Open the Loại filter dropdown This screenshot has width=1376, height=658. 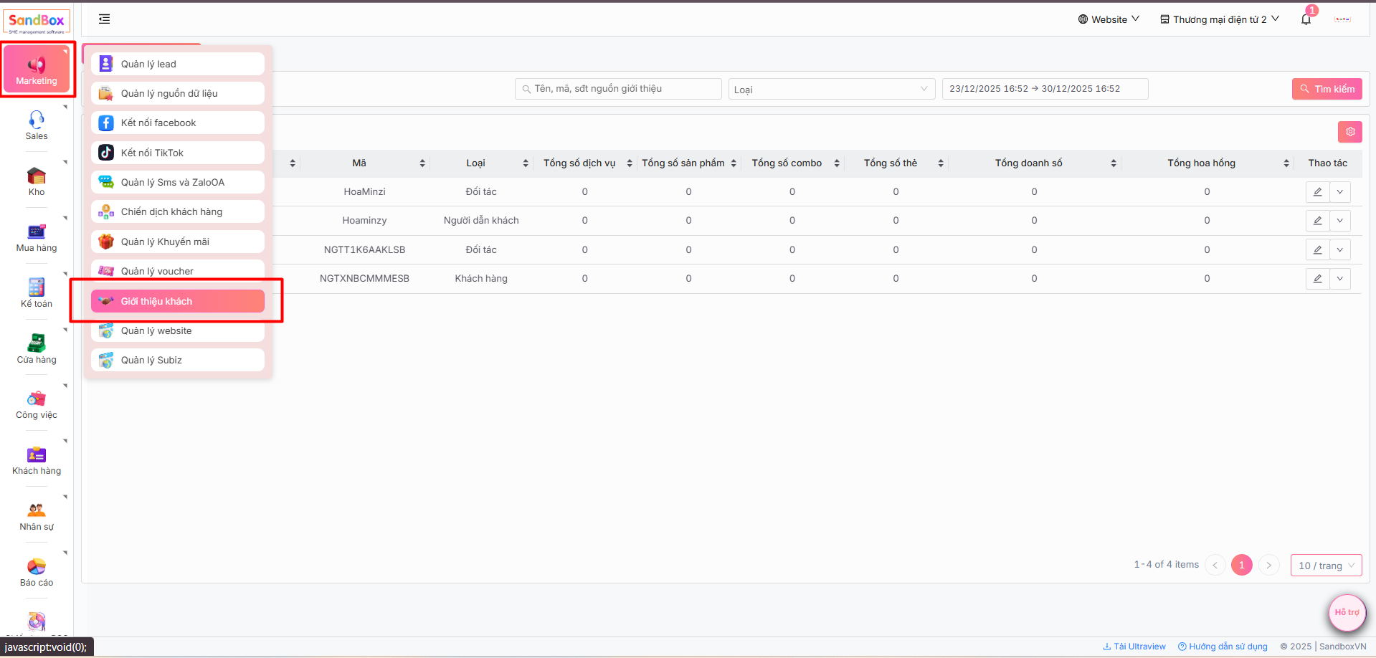pos(831,90)
